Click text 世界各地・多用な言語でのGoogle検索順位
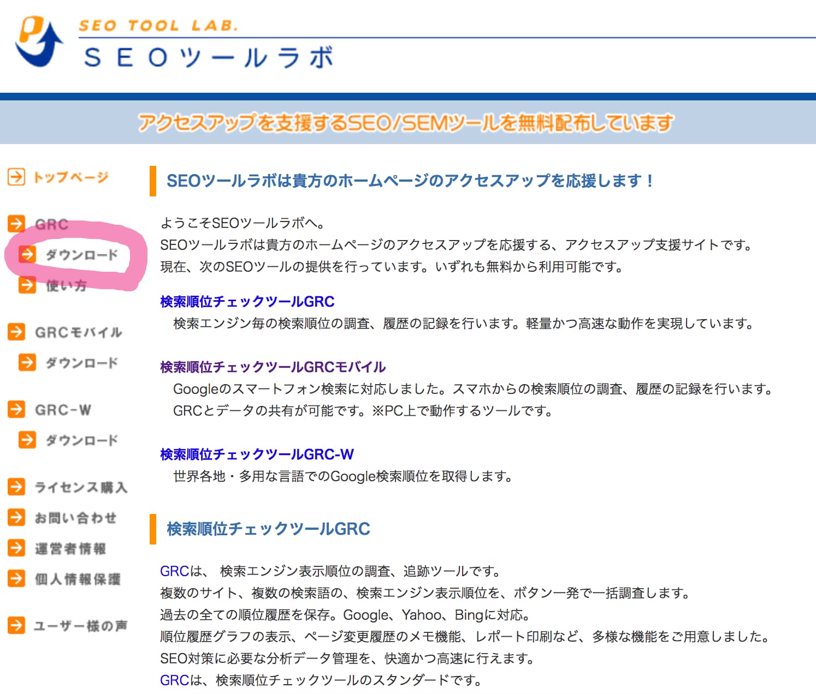The width and height of the screenshot is (816, 694). [x=343, y=476]
